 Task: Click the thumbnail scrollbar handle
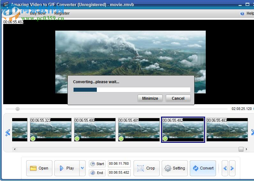click(x=241, y=149)
